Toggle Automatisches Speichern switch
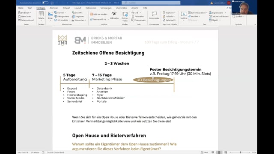This screenshot has width=274, height=154. [45, 3]
